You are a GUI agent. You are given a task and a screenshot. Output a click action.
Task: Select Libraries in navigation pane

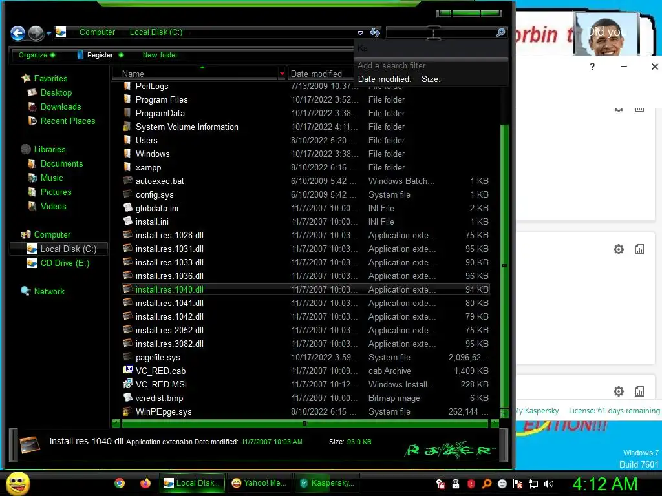point(49,149)
